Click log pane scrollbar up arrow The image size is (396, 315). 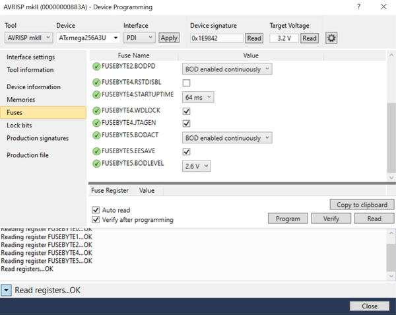(391, 232)
